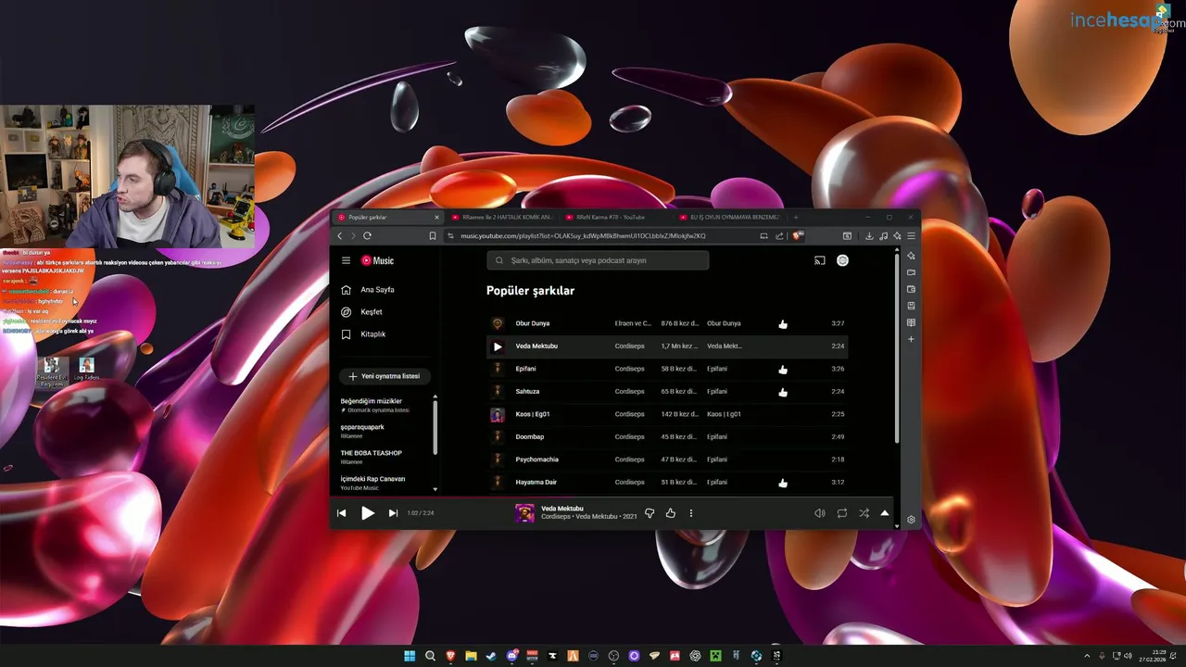Switch to the RReN Karma #78 YouTube tab
1186x667 pixels.
[x=615, y=217]
